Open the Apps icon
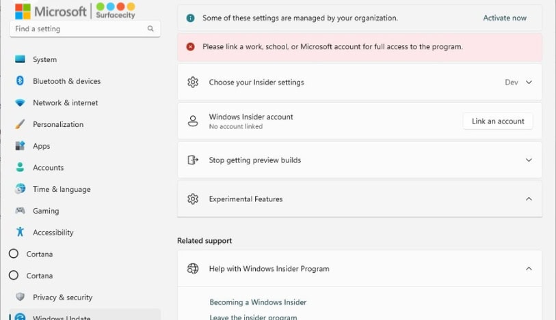This screenshot has height=320, width=556. [20, 146]
